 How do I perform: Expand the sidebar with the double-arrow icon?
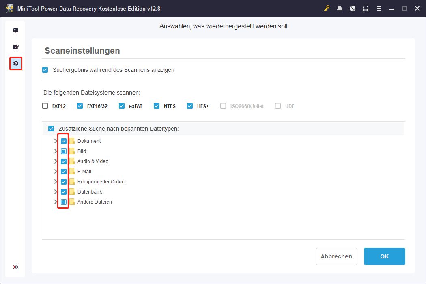tap(16, 267)
